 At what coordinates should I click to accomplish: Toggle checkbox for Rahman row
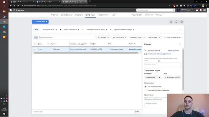pos(34,49)
